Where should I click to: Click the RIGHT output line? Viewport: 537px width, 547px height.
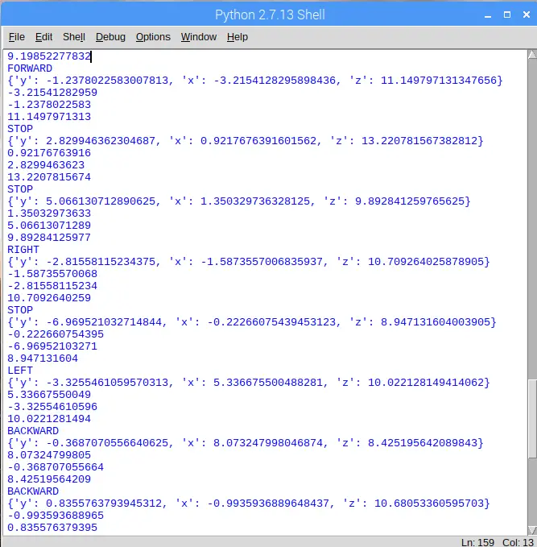coord(23,250)
